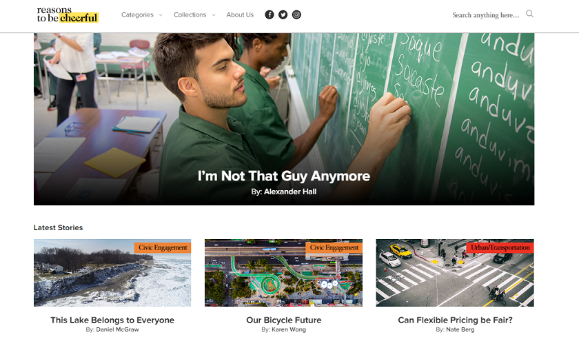Read 'Can Flexible Pricing be Fair?' story
This screenshot has width=579, height=337.
click(455, 320)
